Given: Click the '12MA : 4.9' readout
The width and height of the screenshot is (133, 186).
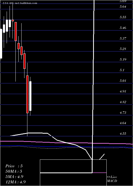Looking at the screenshot, I should click(15, 182).
